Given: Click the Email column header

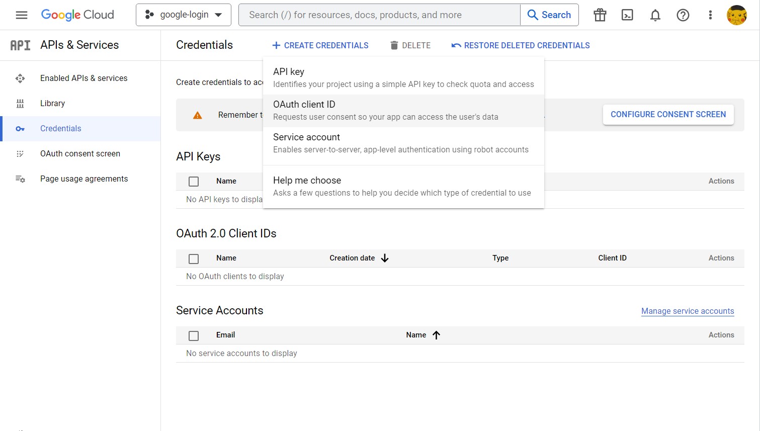Looking at the screenshot, I should (x=225, y=335).
